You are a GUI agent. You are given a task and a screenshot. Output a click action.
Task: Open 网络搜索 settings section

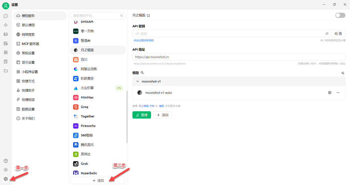40,34
